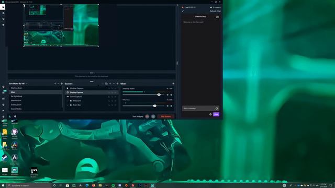Open Desktop Audio settings gear
Image resolution: width=335 pixels, height=188 pixels.
[x=171, y=95]
